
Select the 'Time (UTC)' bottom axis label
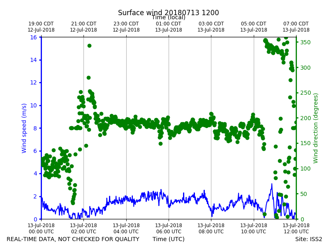tap(169, 239)
